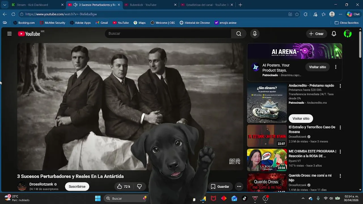Open TikTok from the taskbar
Image resolution: width=363 pixels, height=204 pixels.
point(244,198)
